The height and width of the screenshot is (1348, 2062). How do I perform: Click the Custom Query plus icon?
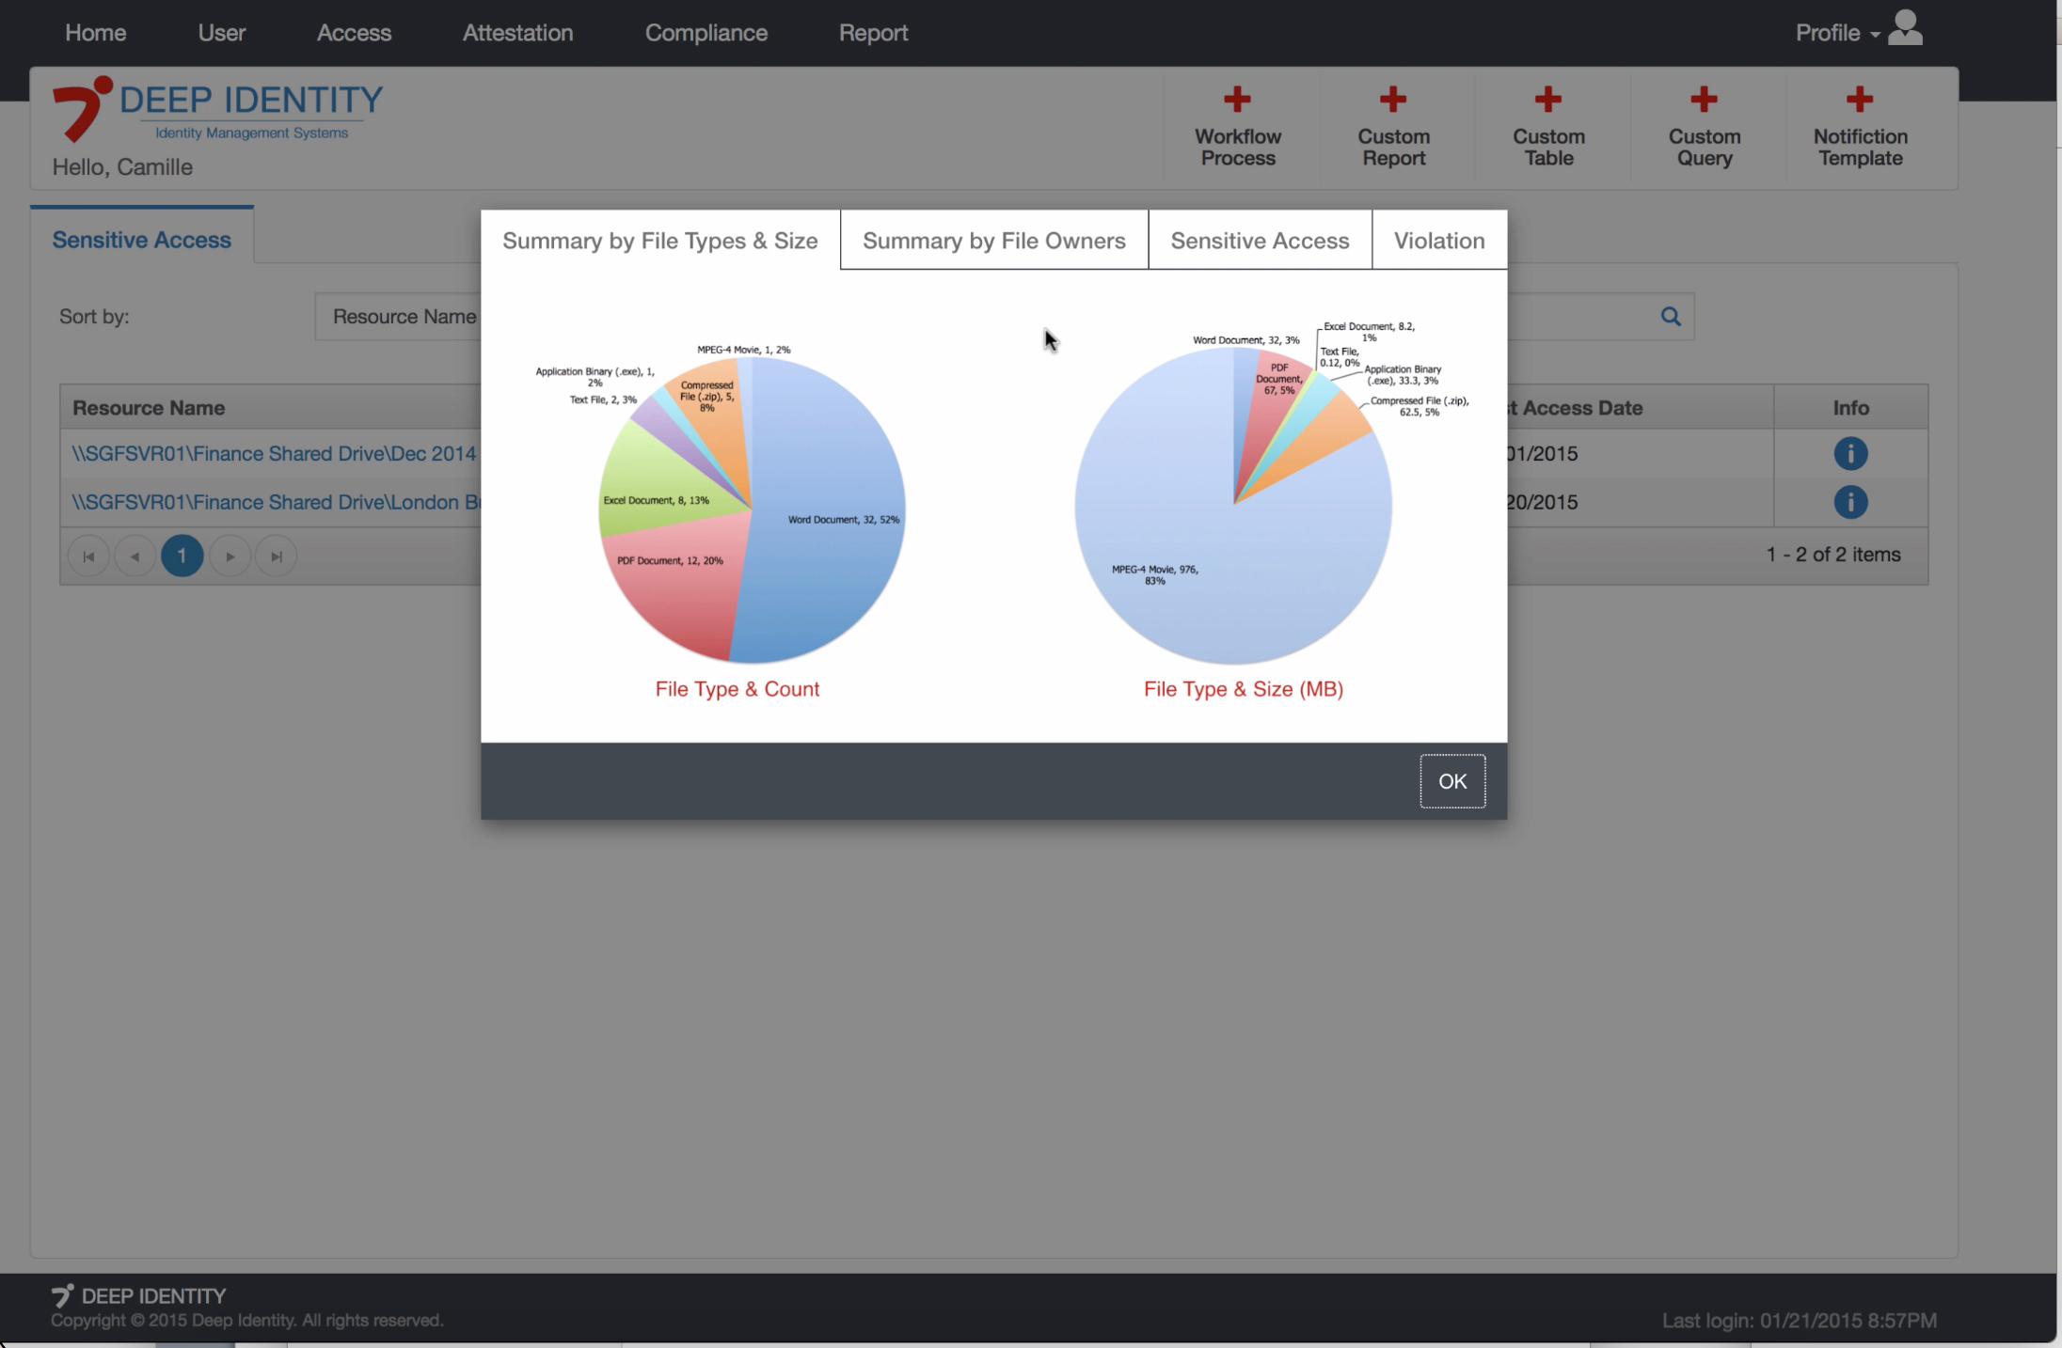pyautogui.click(x=1704, y=99)
